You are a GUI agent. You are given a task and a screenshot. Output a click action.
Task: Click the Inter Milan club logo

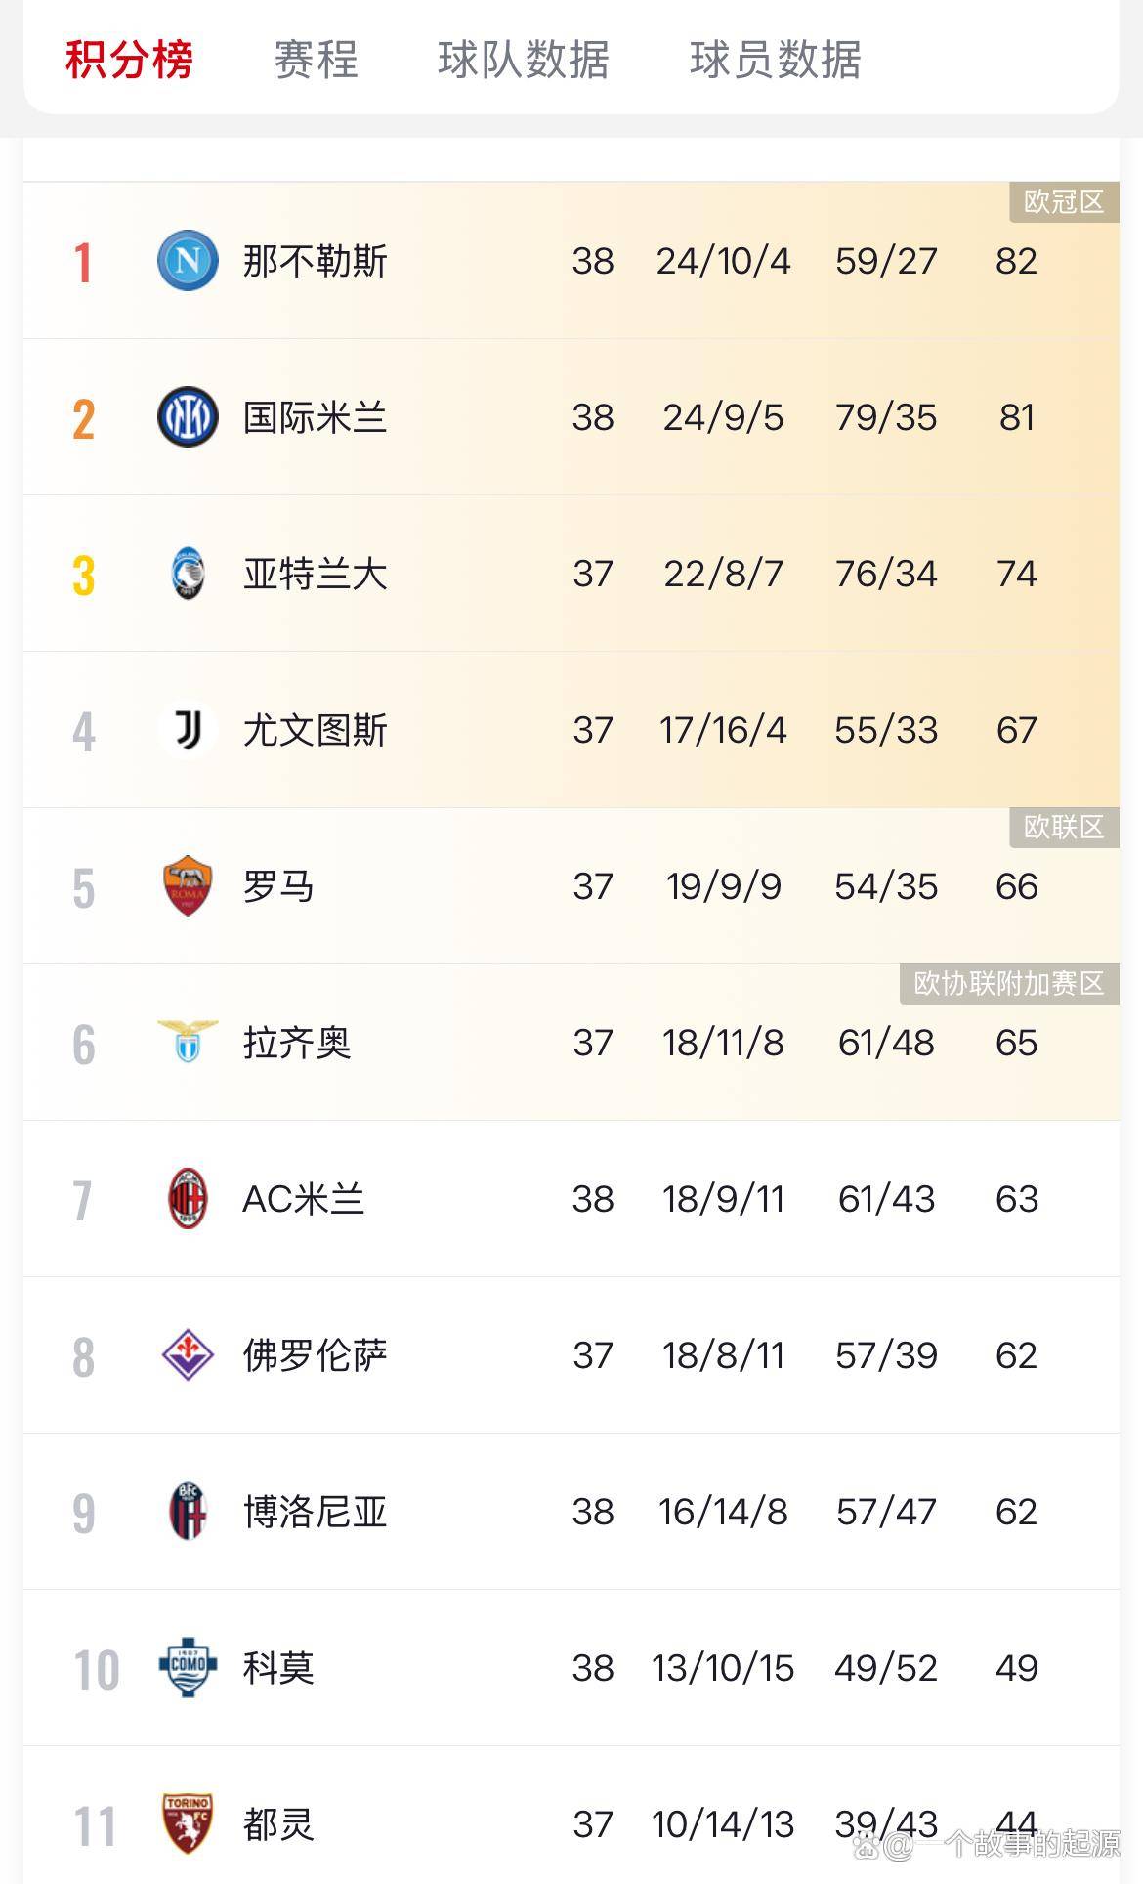[188, 417]
